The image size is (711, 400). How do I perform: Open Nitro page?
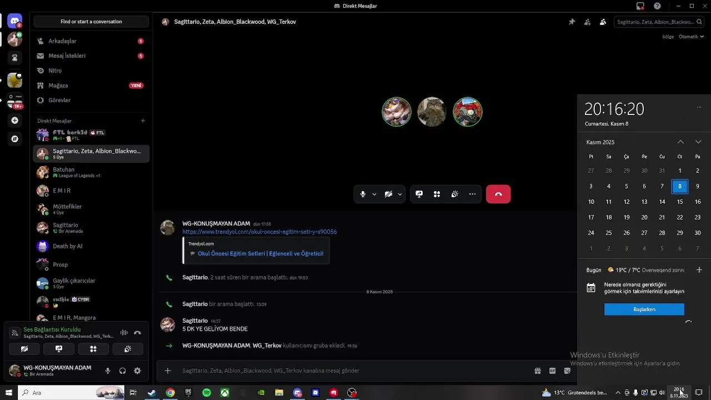coord(91,71)
